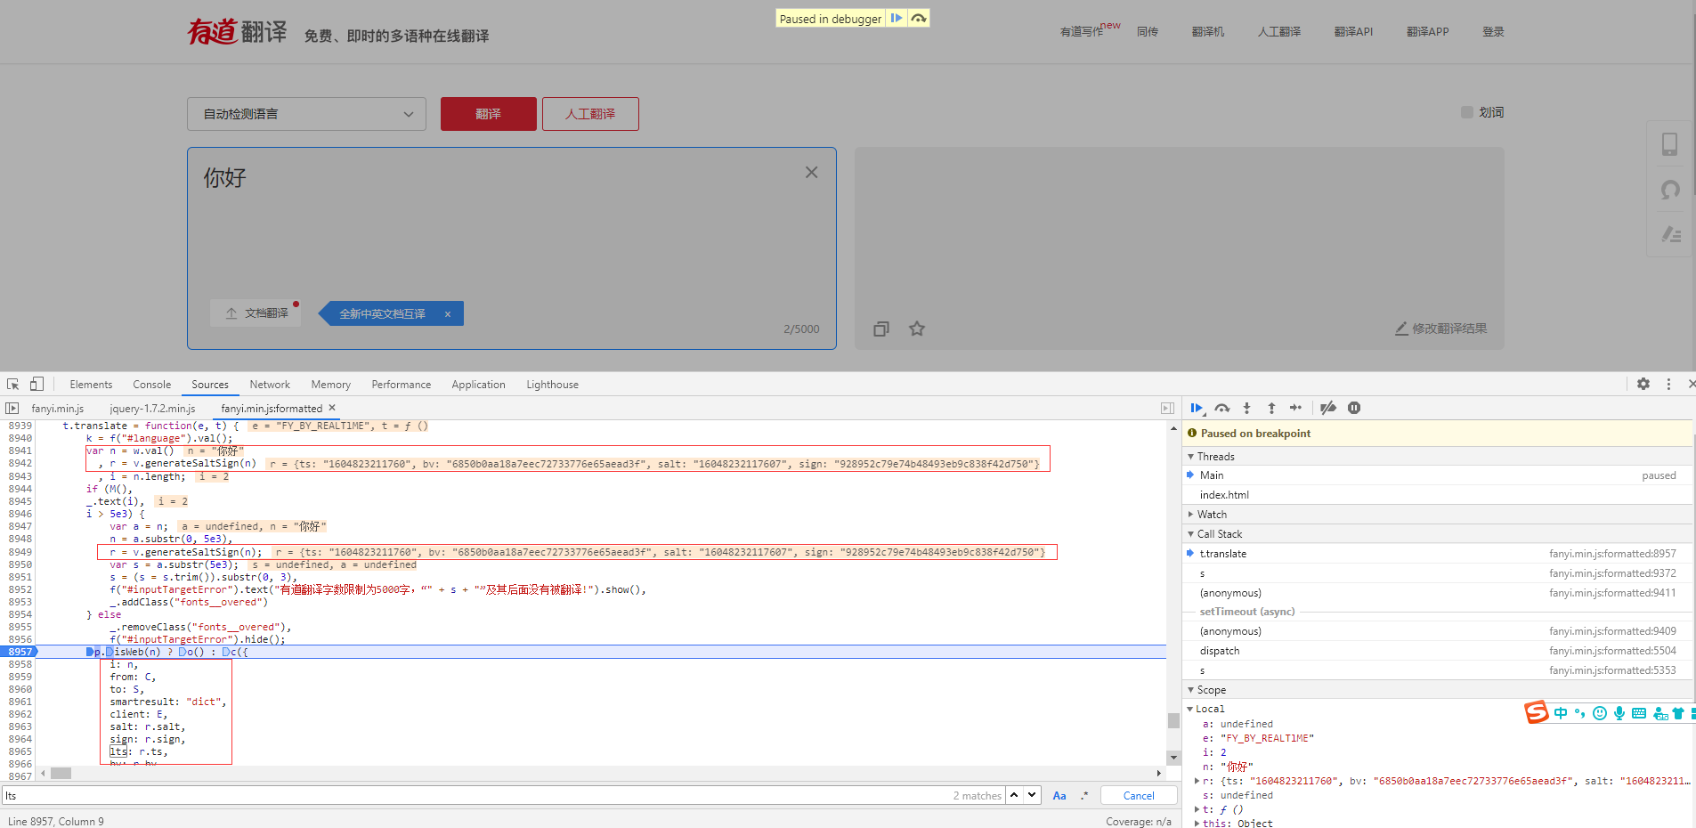Screen dimensions: 1696x828
Task: Open DevTools more options menu
Action: pyautogui.click(x=1668, y=384)
